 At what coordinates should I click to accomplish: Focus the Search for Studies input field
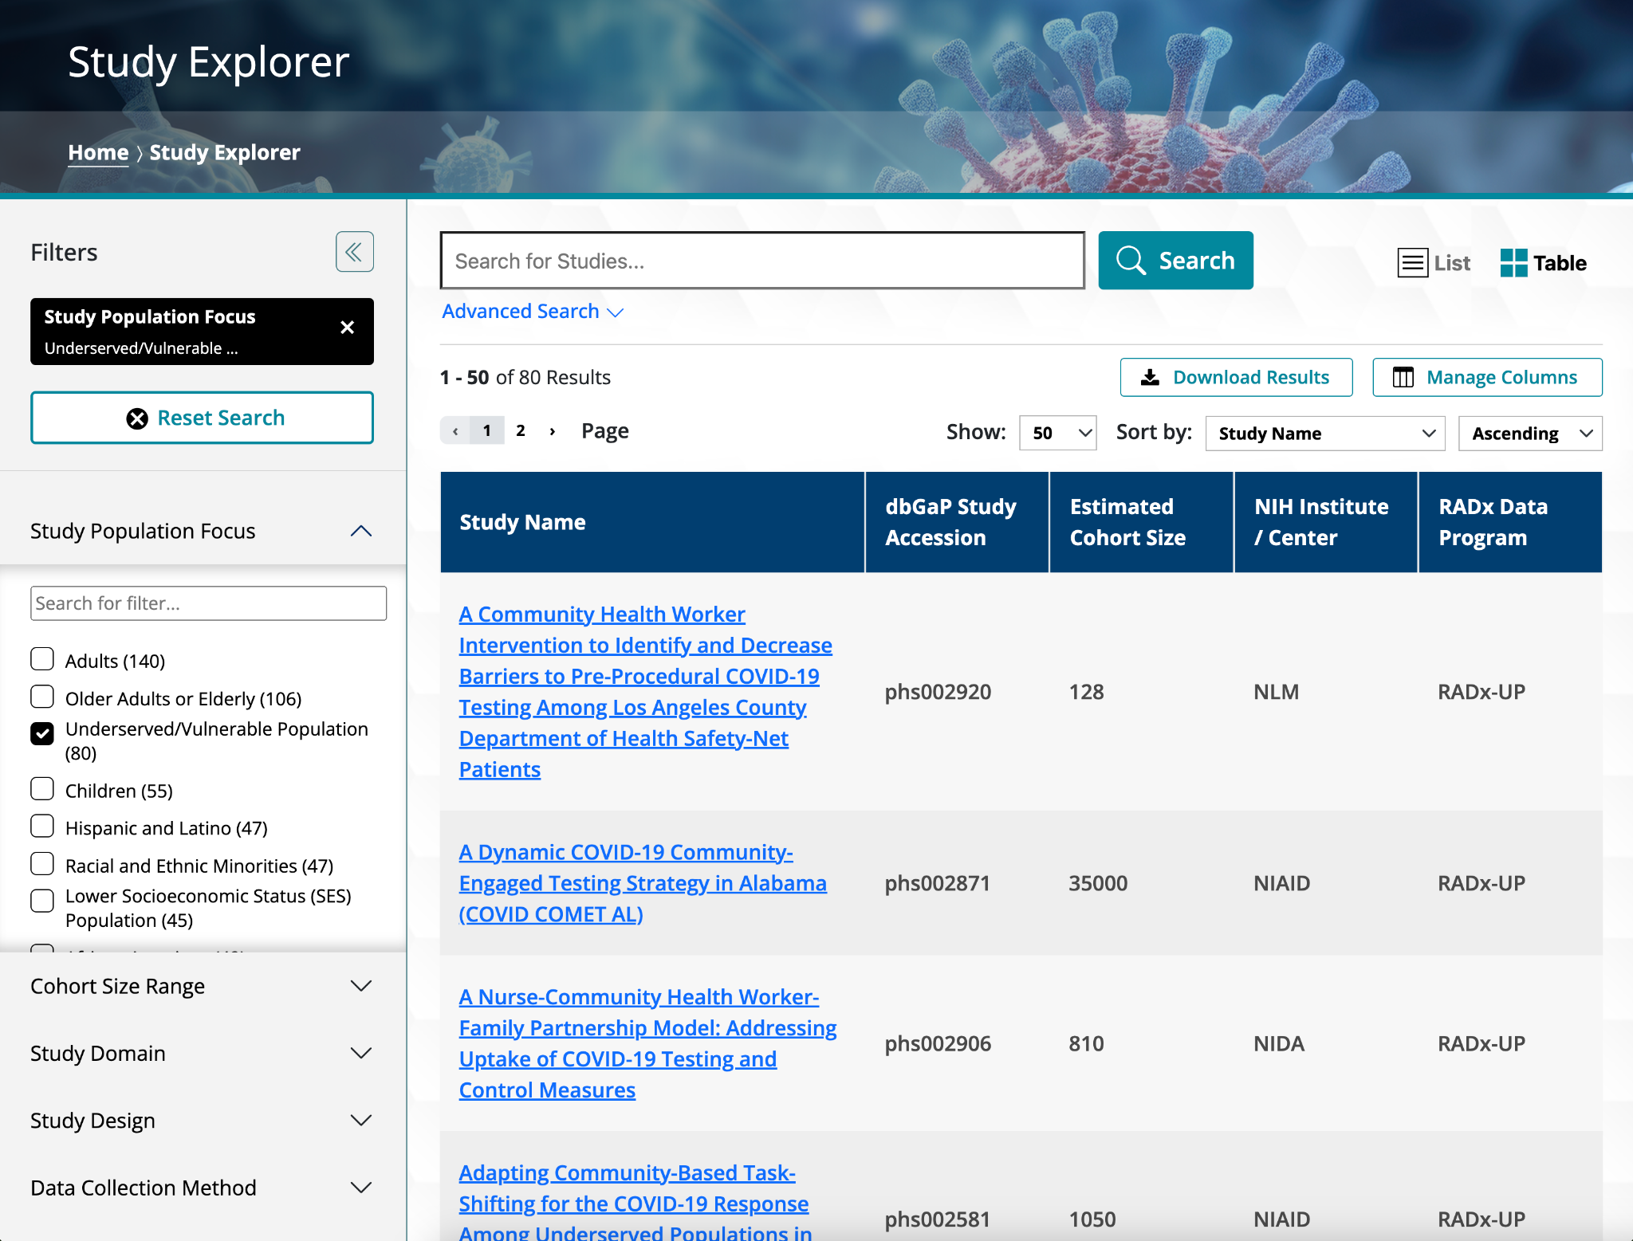click(x=762, y=261)
